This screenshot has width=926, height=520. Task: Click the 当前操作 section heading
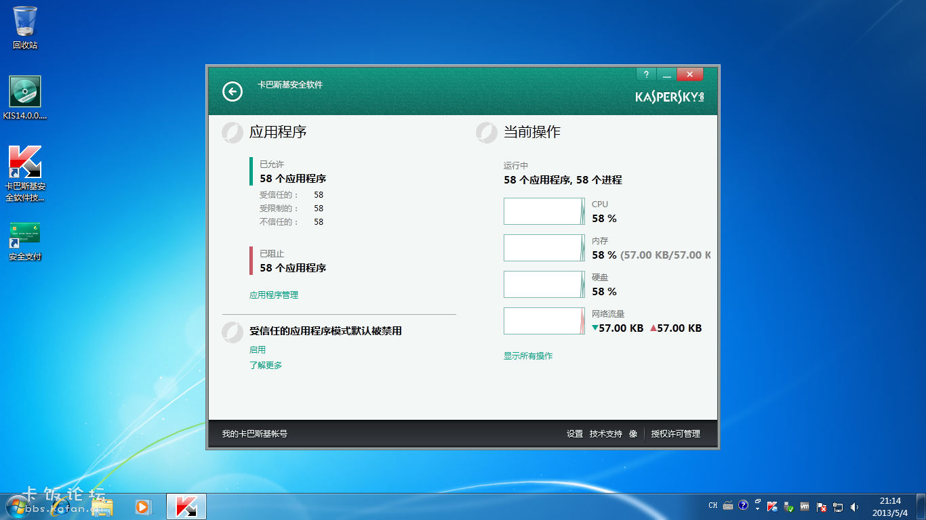click(x=532, y=132)
